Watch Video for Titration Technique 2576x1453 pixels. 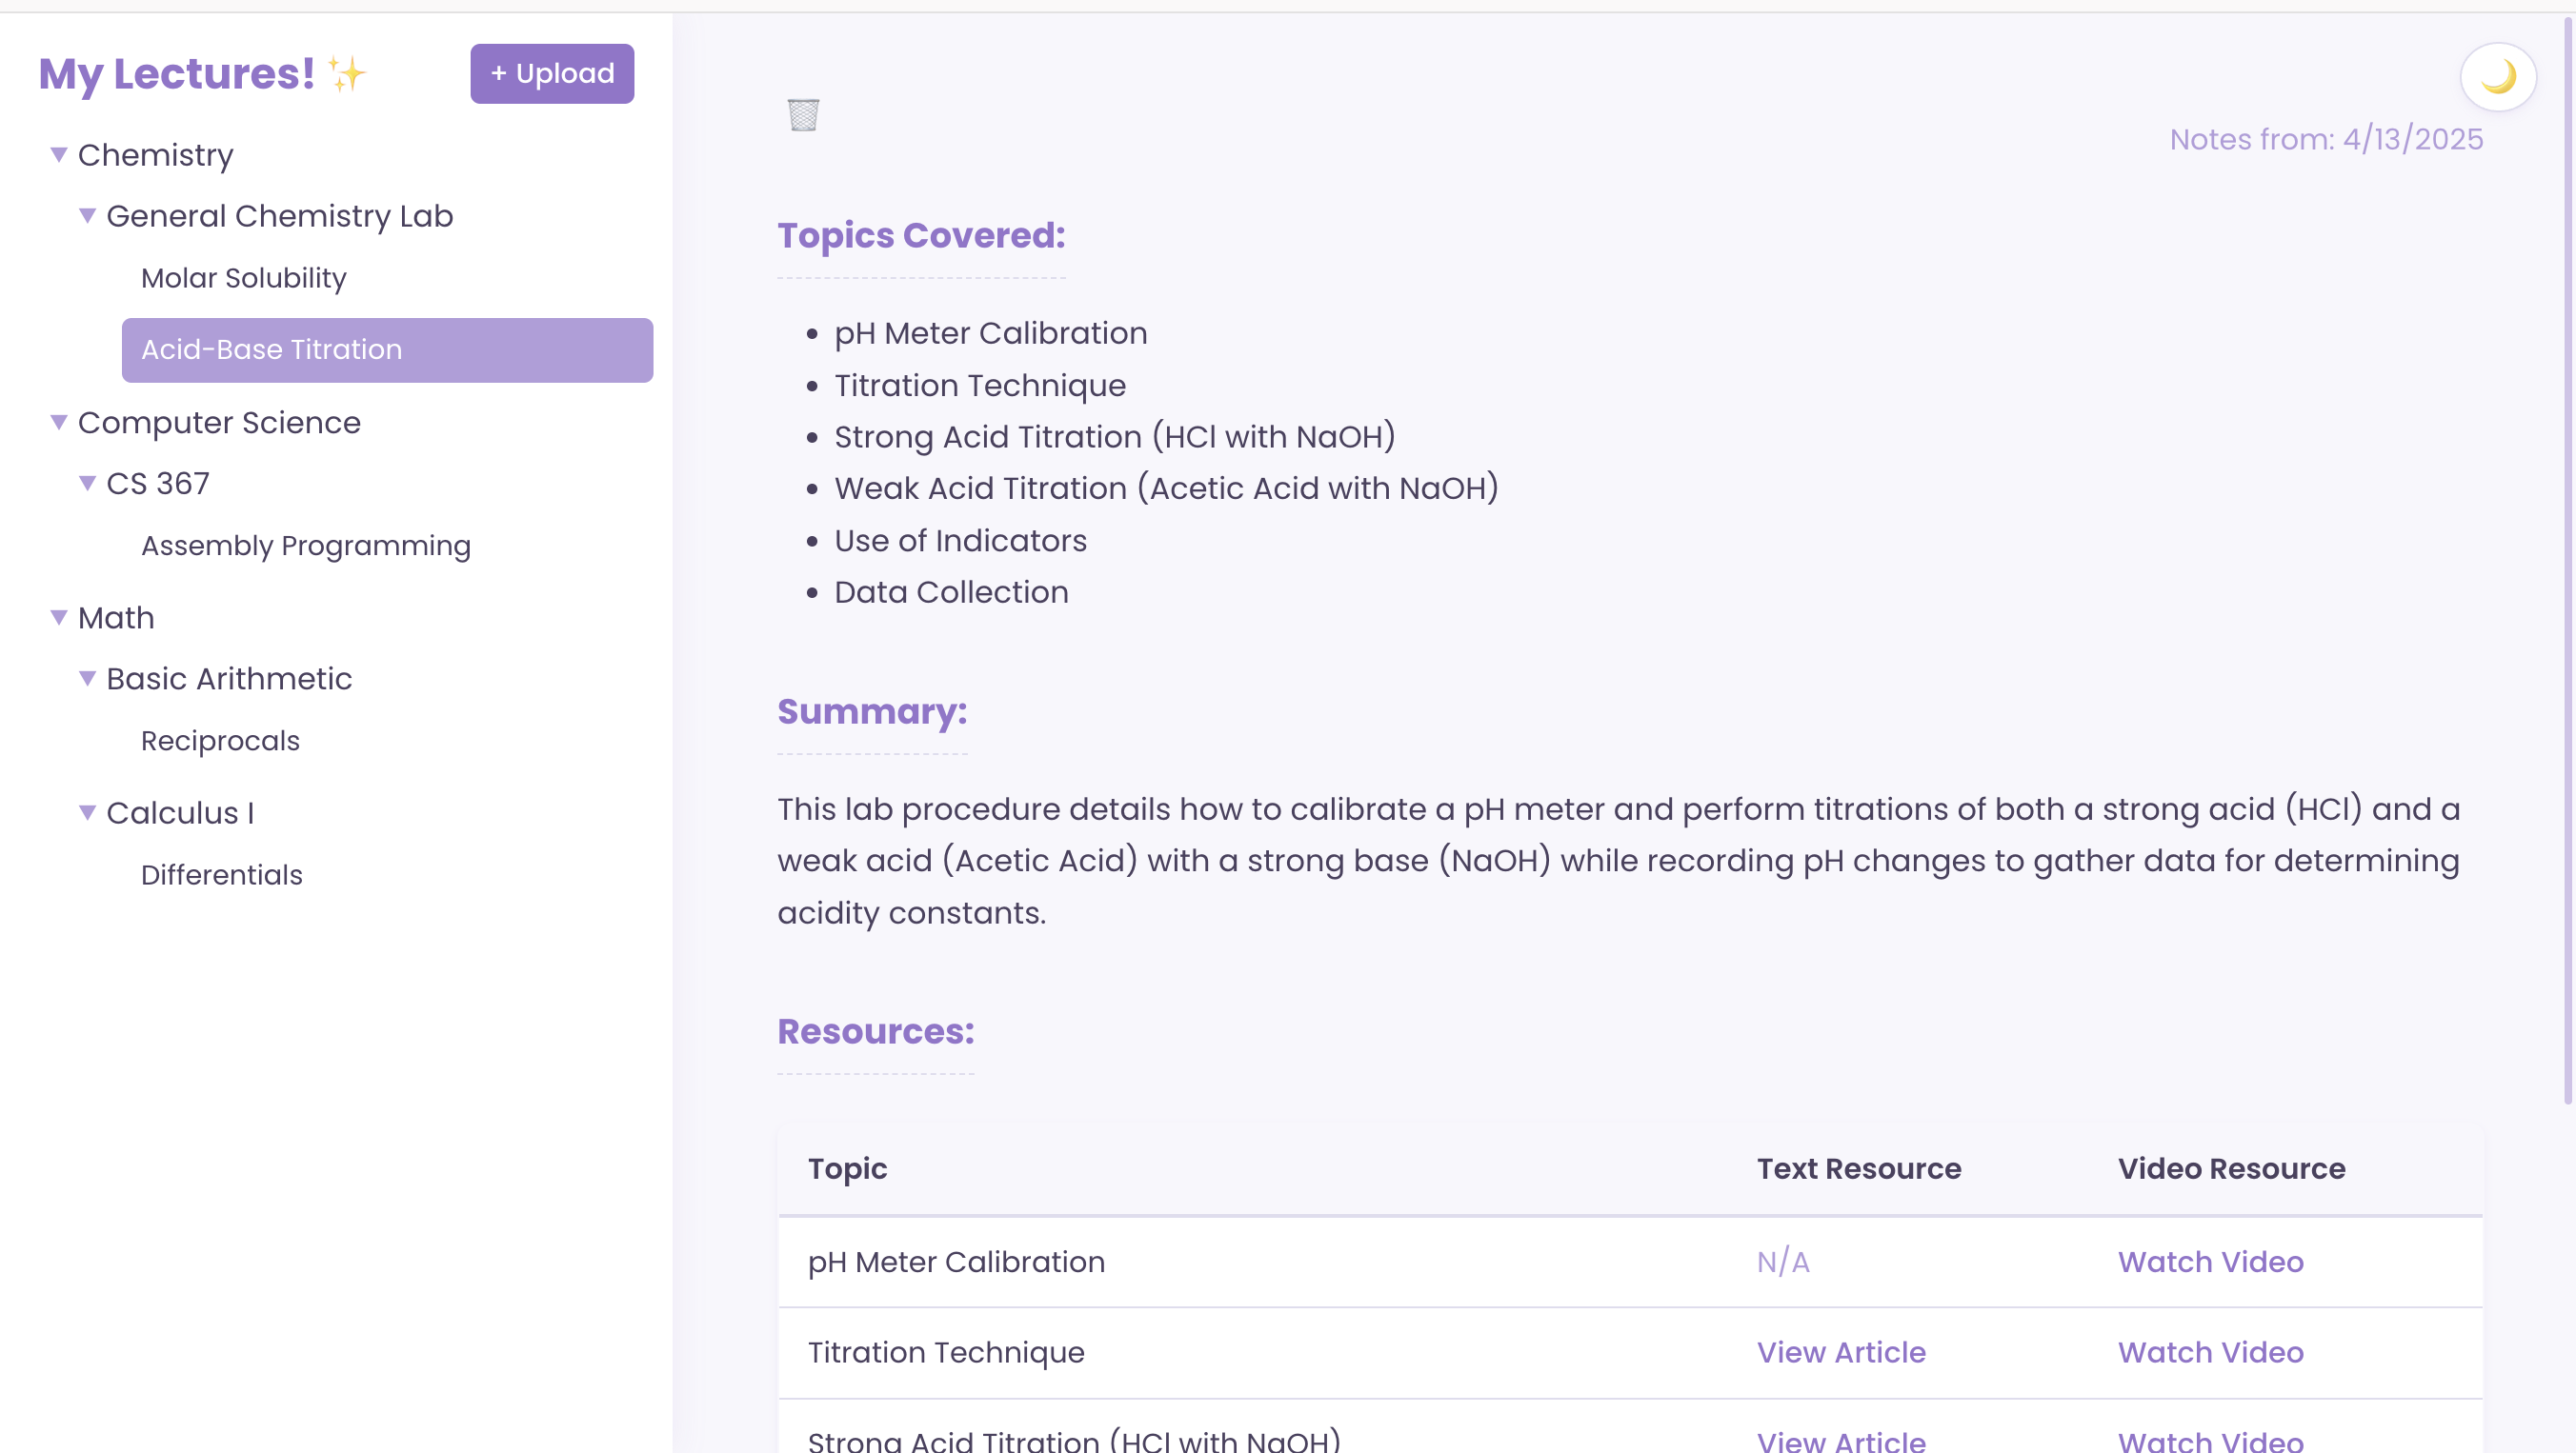click(x=2210, y=1352)
